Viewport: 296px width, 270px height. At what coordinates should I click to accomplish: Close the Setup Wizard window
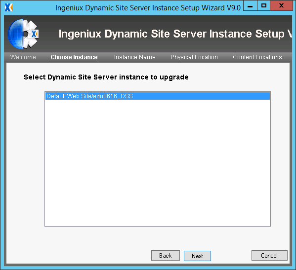coord(282,5)
